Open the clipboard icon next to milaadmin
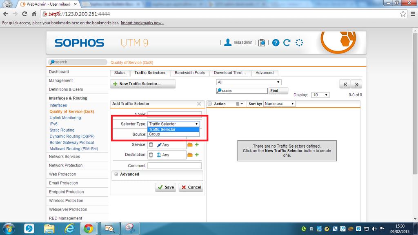Image resolution: width=418 pixels, height=235 pixels. point(262,42)
